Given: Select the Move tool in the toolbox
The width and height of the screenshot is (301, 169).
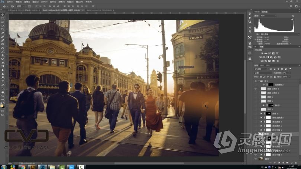Looking at the screenshot, I should pos(3,14).
